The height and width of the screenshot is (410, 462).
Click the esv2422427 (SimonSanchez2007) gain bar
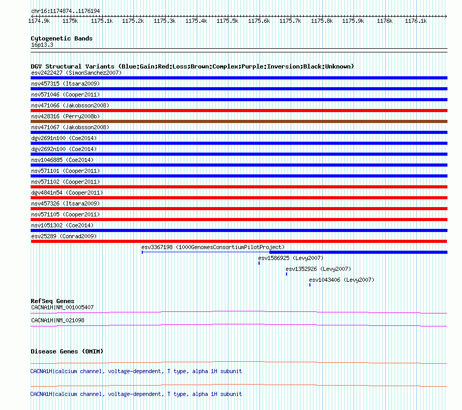click(239, 78)
